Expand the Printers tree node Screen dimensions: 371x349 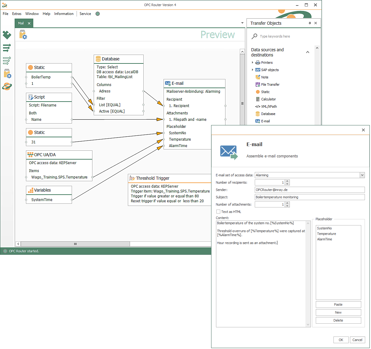(x=253, y=63)
